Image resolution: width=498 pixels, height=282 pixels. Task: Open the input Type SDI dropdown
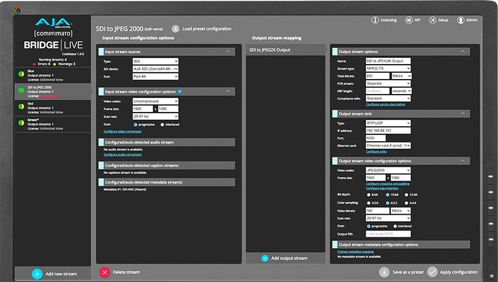coord(155,61)
